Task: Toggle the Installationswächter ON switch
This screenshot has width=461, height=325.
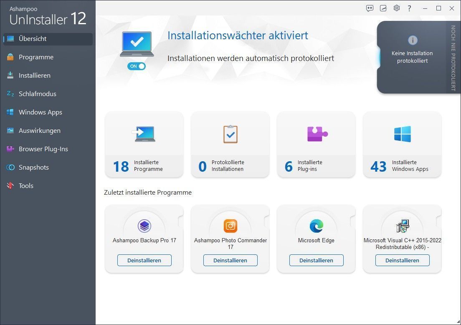Action: (137, 66)
